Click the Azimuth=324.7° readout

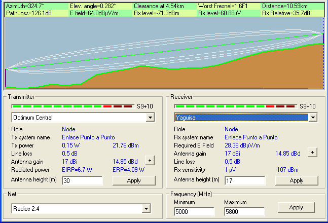(25, 6)
